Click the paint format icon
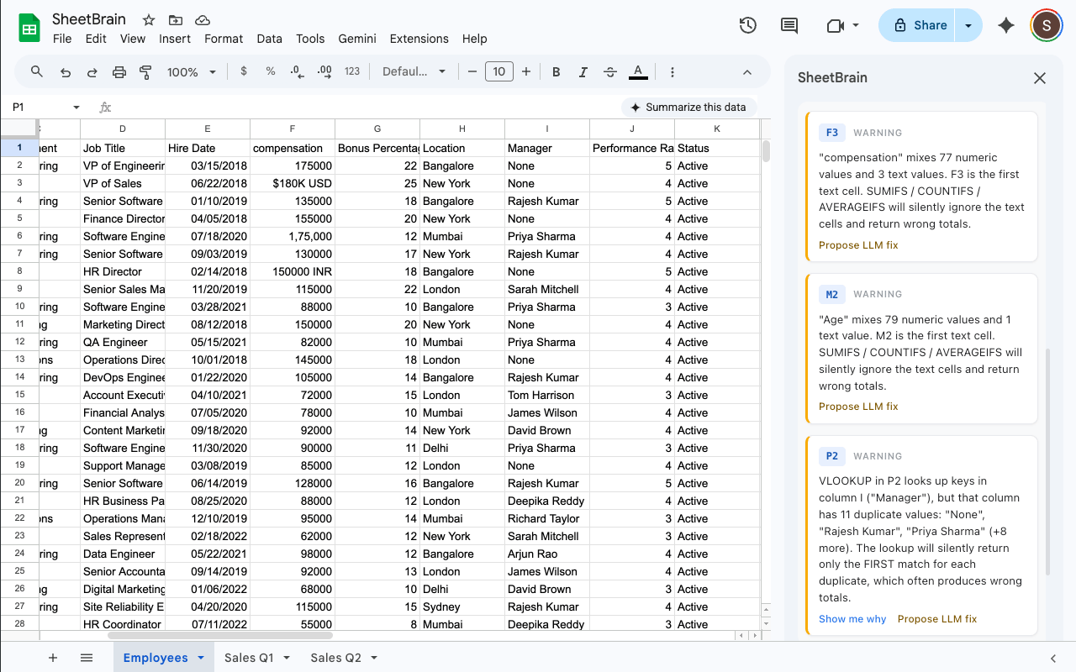 [145, 72]
